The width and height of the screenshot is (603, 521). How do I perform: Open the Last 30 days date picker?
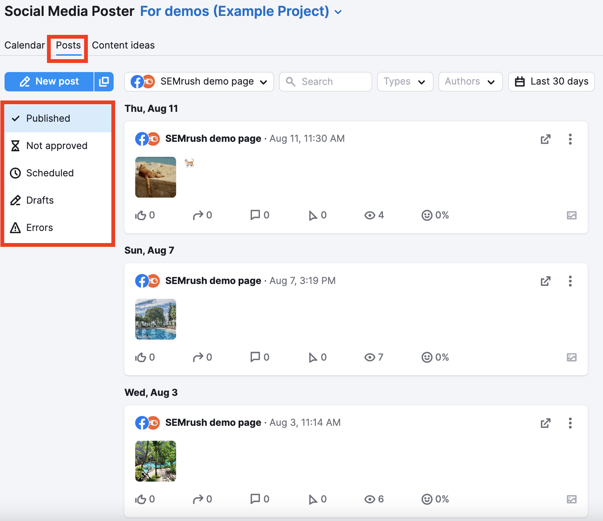[551, 82]
